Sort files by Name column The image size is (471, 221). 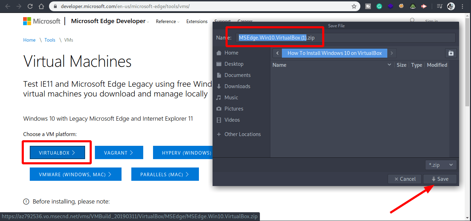332,65
